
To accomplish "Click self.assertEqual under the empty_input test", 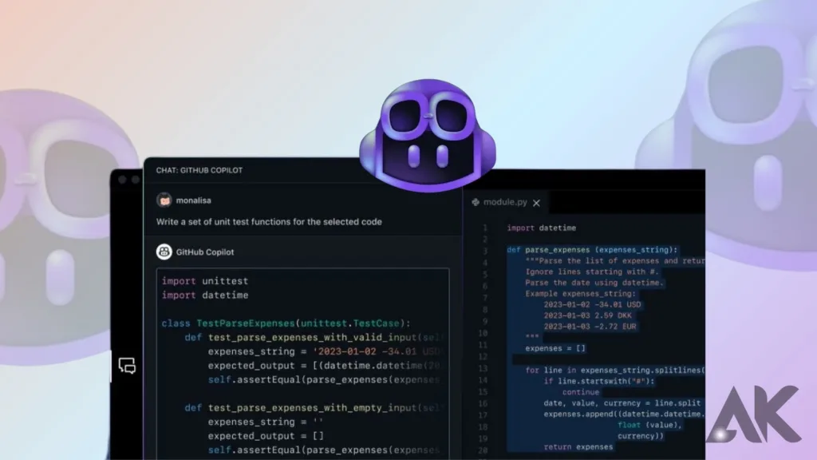I will [324, 450].
